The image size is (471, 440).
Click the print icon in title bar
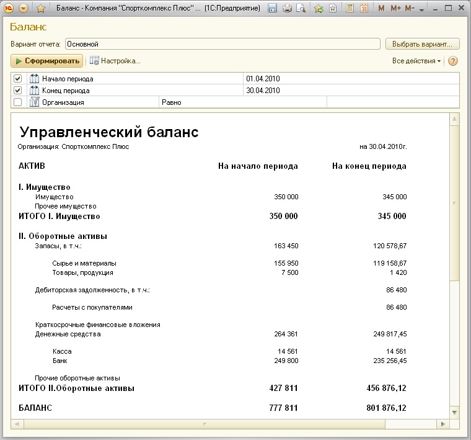287,8
